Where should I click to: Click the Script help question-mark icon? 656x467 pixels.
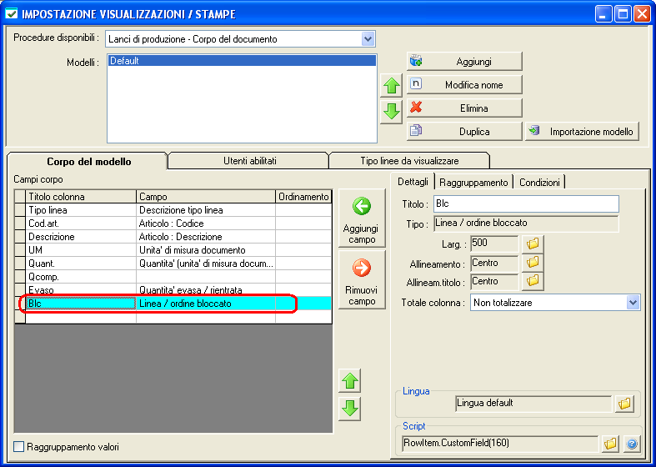(x=632, y=444)
